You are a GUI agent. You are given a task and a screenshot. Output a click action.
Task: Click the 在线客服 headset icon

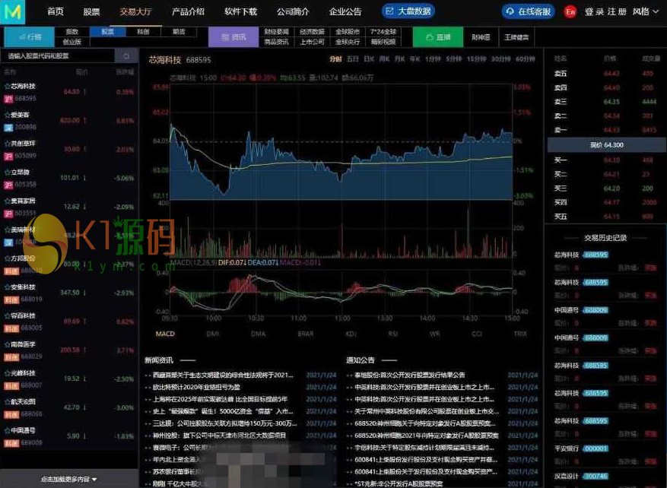tap(510, 11)
